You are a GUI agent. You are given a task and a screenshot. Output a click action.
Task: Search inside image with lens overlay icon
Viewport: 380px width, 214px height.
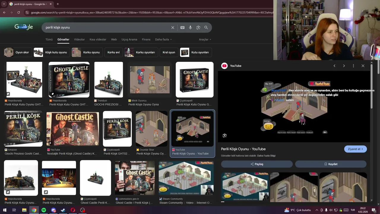tap(224, 136)
